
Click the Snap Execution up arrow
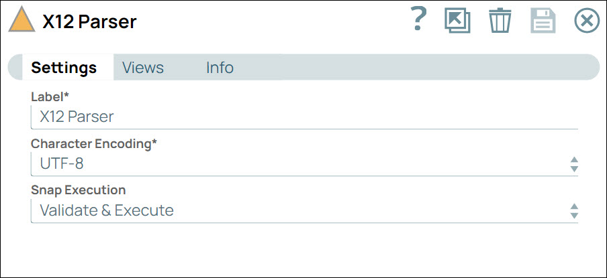(x=574, y=207)
